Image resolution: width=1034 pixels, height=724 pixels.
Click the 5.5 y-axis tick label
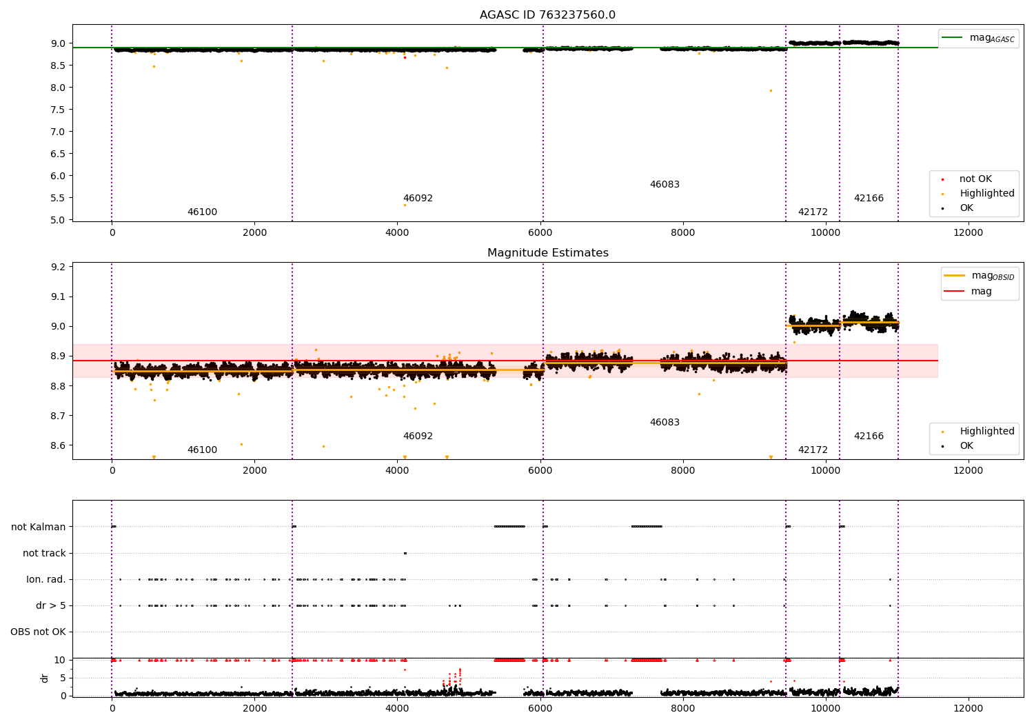pyautogui.click(x=59, y=198)
